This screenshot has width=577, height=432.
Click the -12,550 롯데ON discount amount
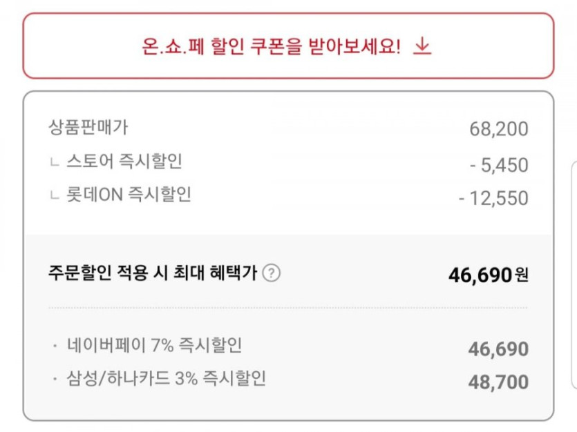[x=493, y=199]
